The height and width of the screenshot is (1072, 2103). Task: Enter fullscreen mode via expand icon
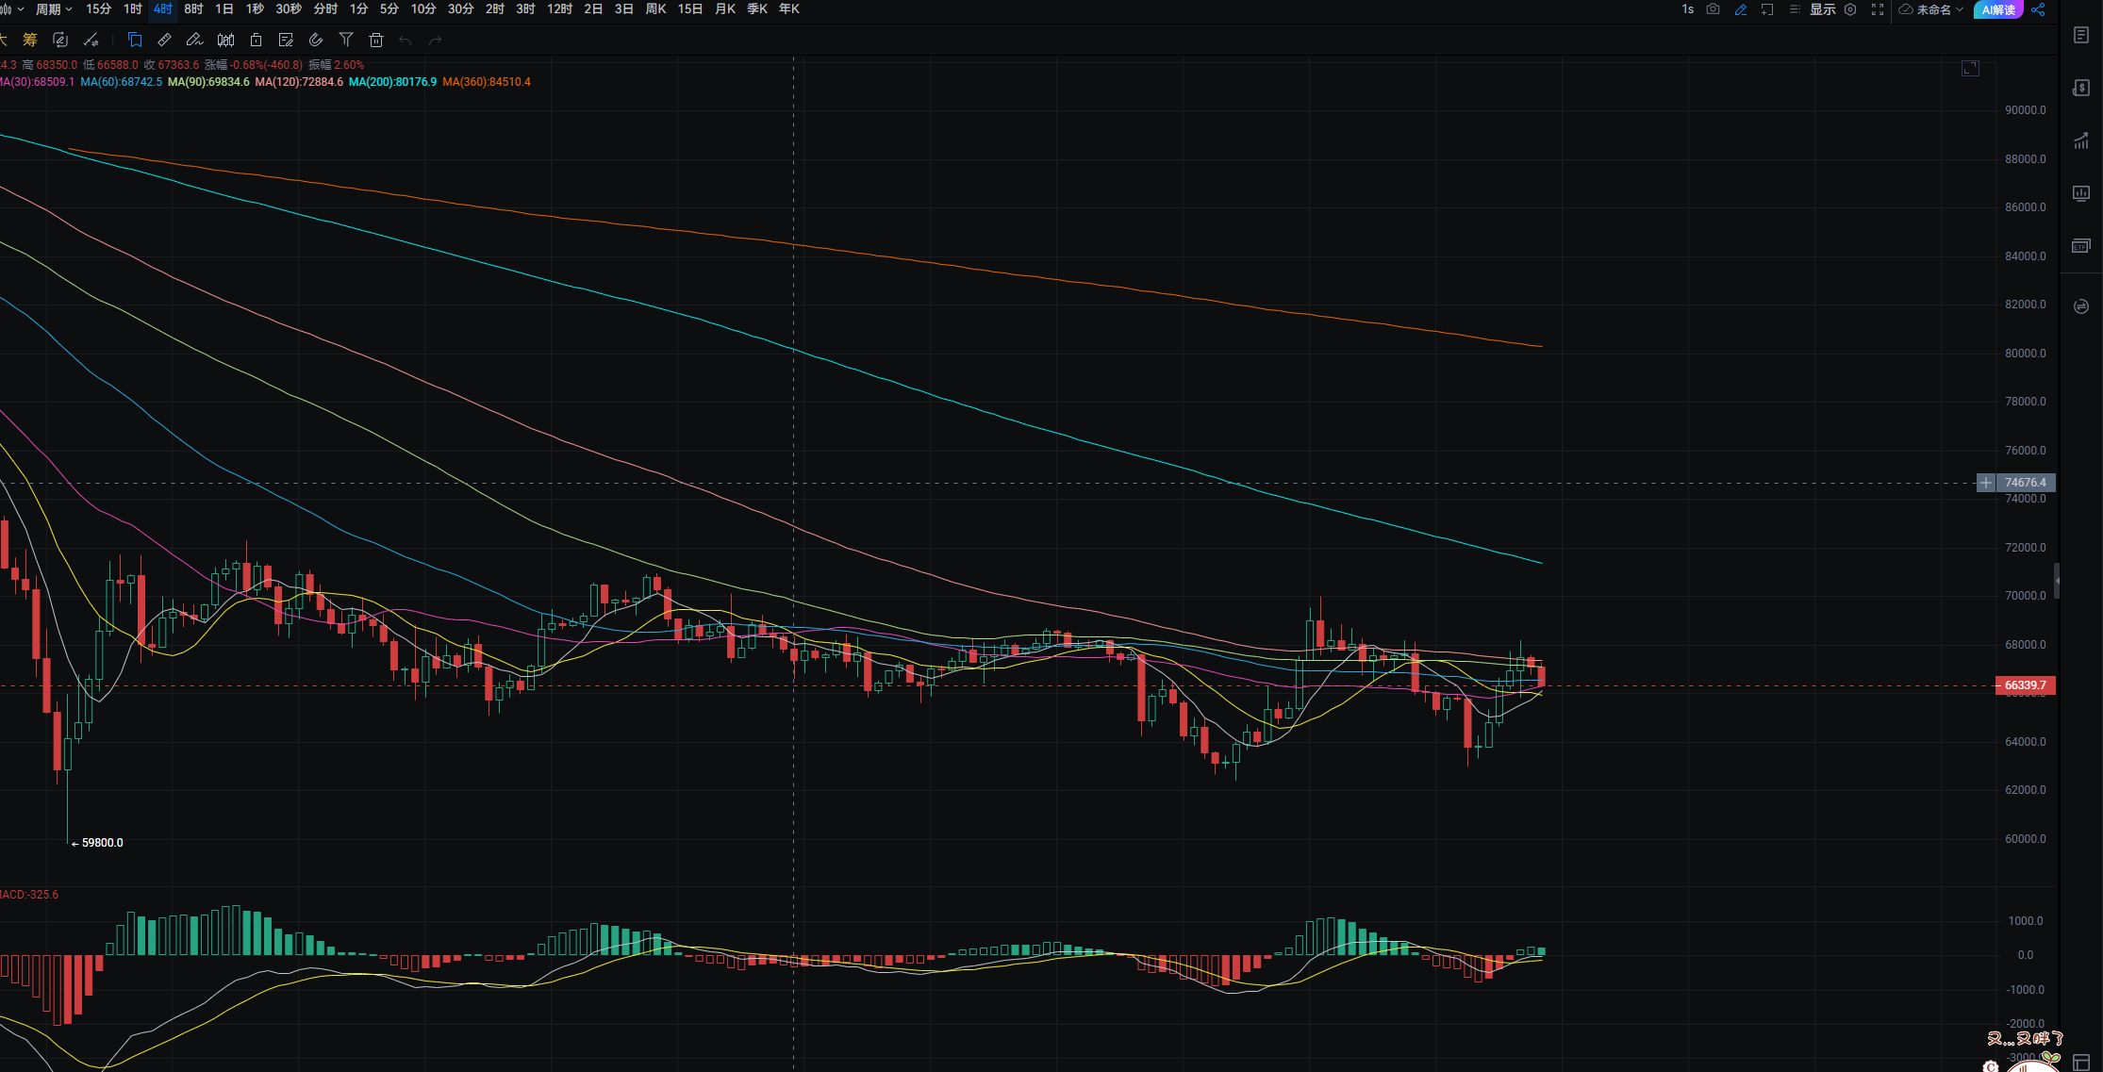pyautogui.click(x=1878, y=9)
